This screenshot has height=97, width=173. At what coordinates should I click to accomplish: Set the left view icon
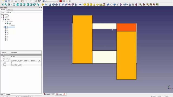(x=35, y=5)
